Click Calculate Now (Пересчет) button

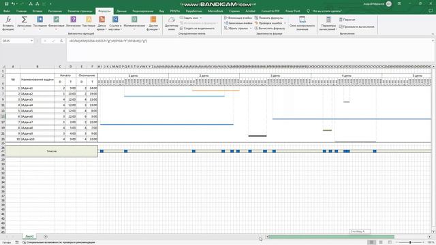tap(347, 20)
